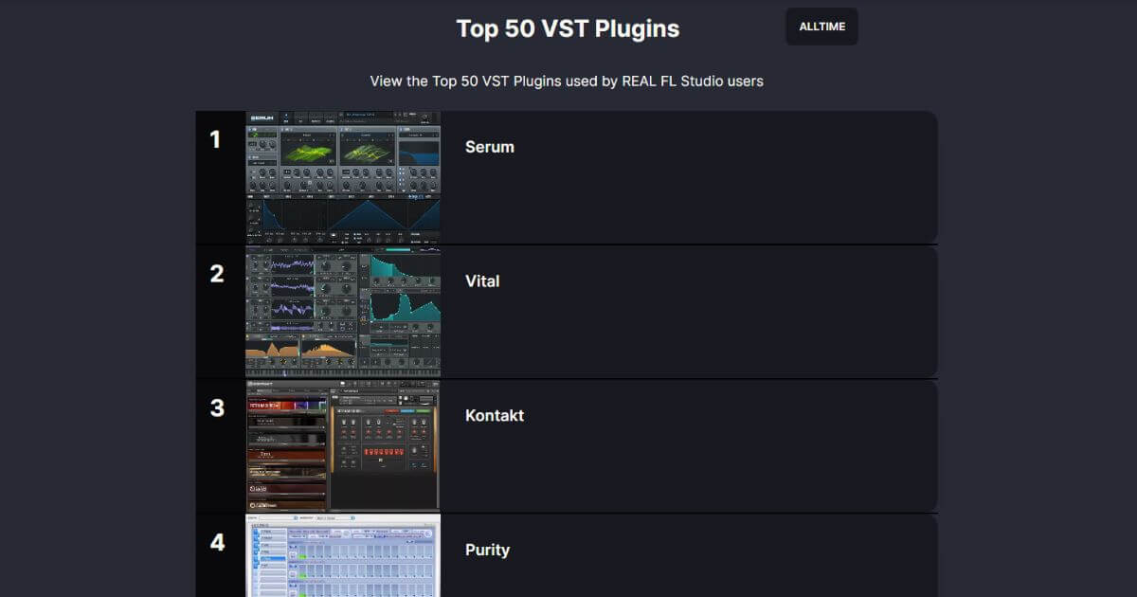Click the REAL FL Studio users subtitle
The width and height of the screenshot is (1137, 597).
point(568,81)
